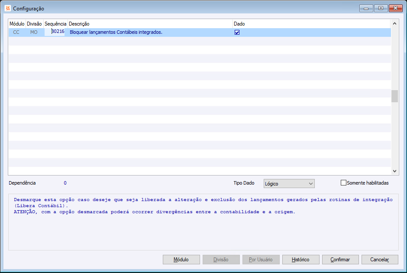This screenshot has width=407, height=273.
Task: Select the Descrição column header
Action: pyautogui.click(x=150, y=24)
